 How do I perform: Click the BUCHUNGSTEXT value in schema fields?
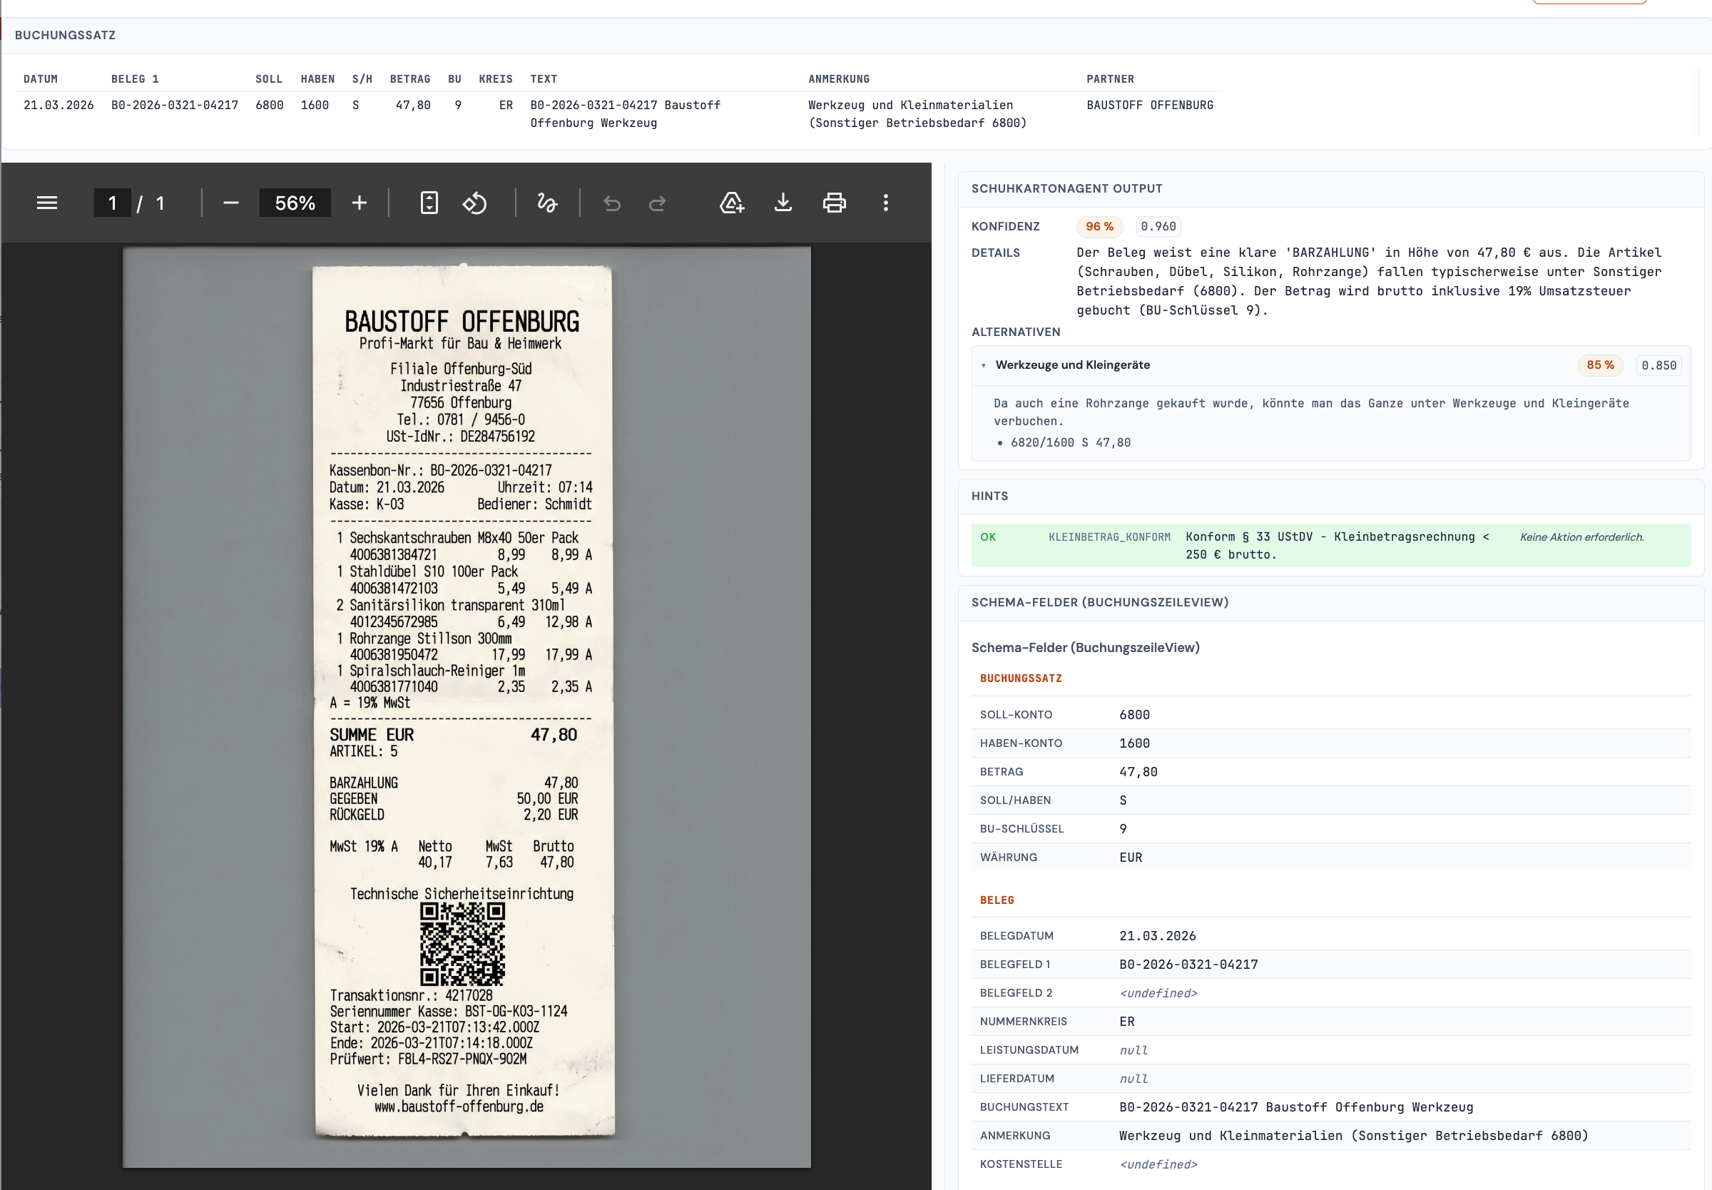pos(1296,1107)
